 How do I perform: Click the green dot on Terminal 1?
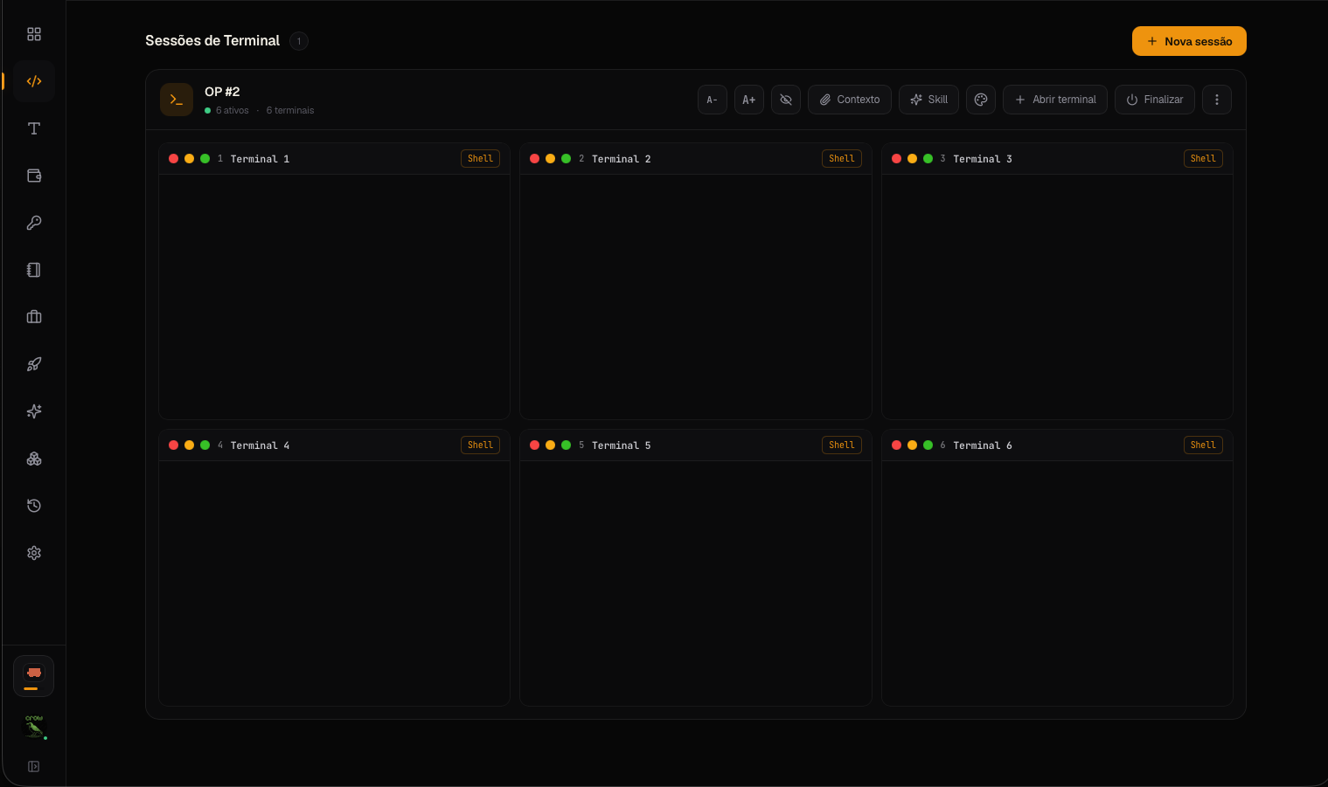pyautogui.click(x=205, y=159)
